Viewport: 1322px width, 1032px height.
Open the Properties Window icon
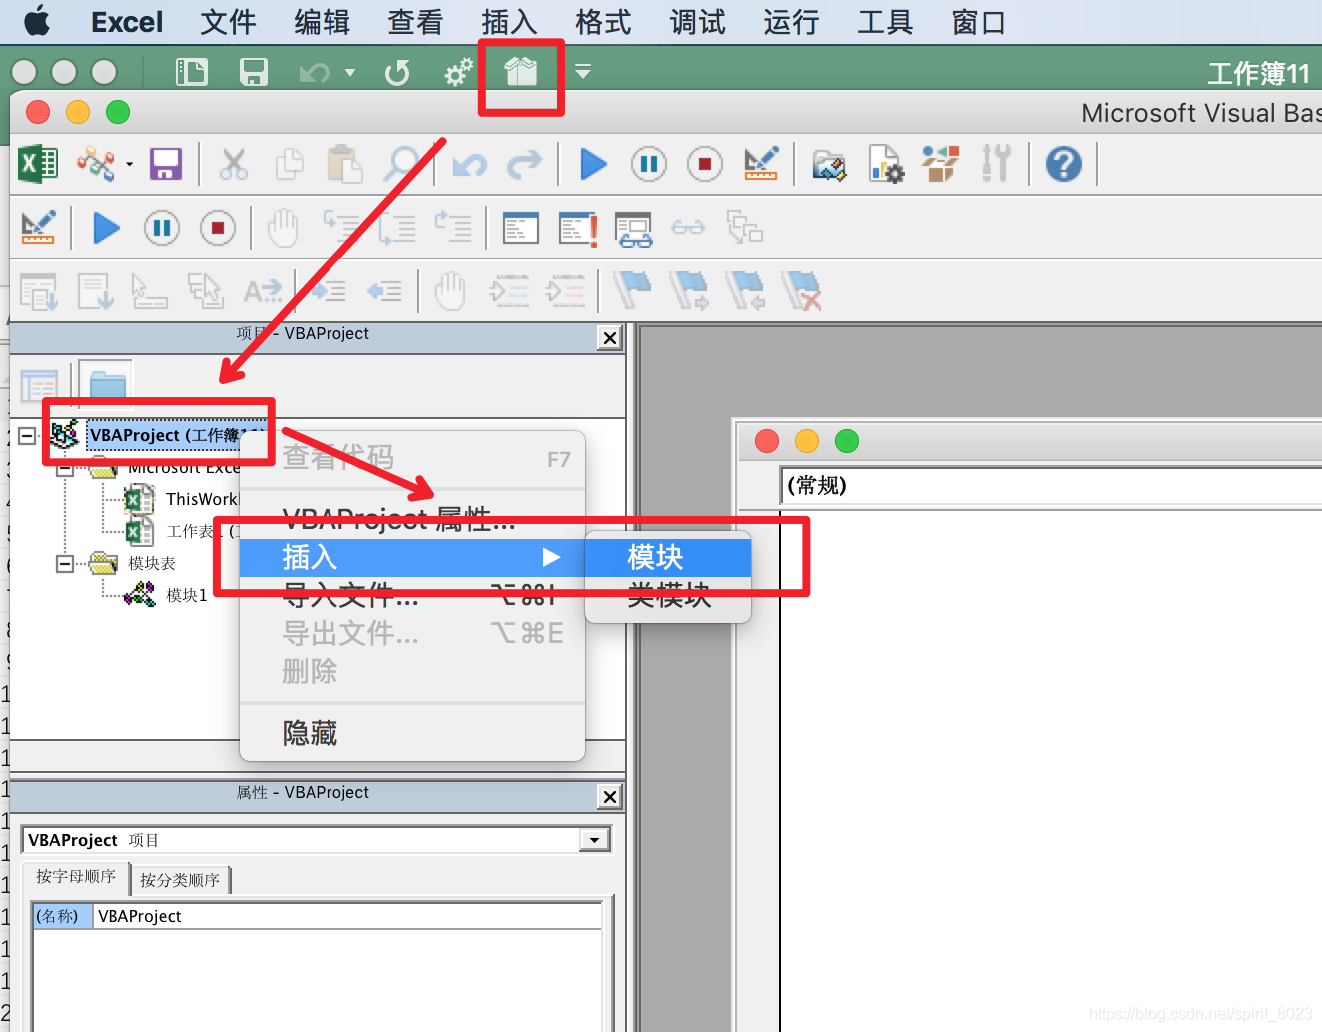pyautogui.click(x=886, y=164)
